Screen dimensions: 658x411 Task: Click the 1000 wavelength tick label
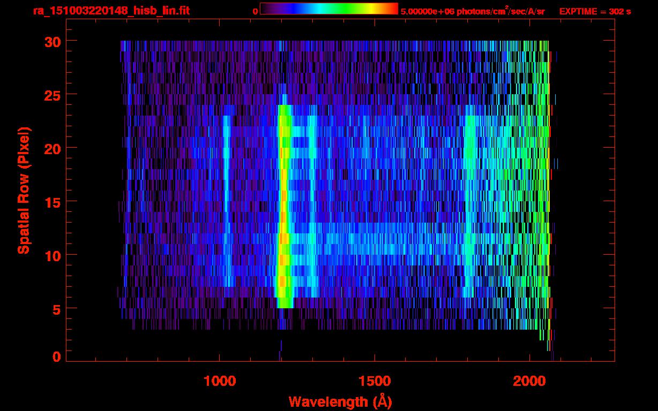point(219,381)
